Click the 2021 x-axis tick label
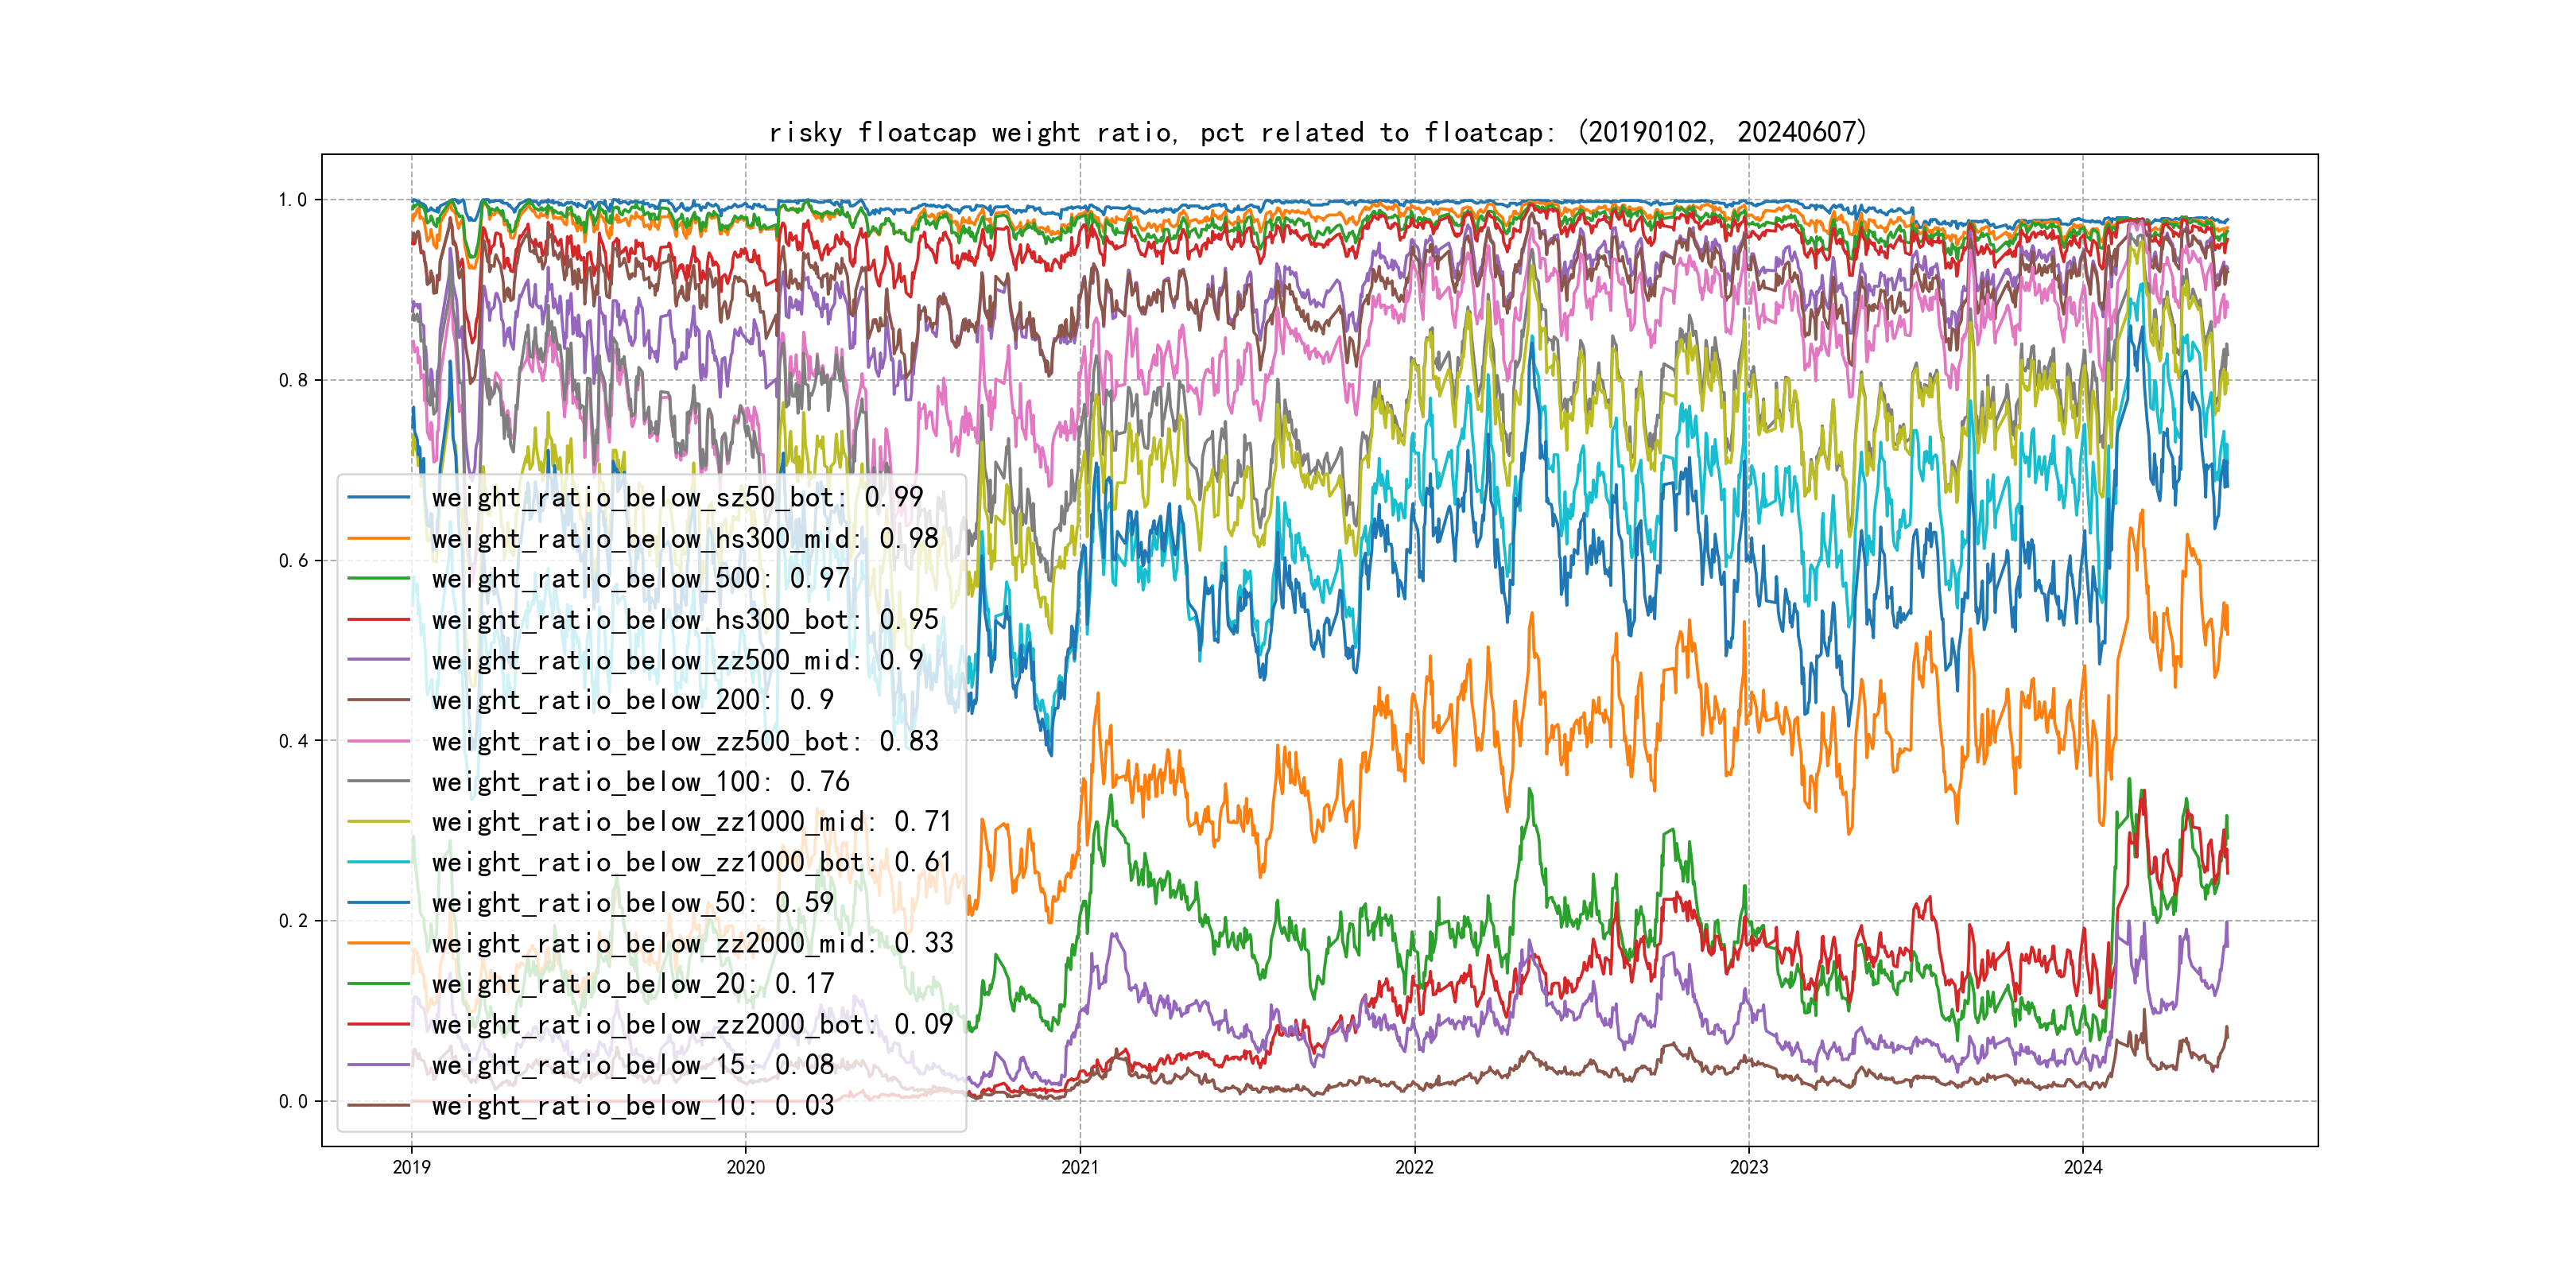 [1079, 1167]
